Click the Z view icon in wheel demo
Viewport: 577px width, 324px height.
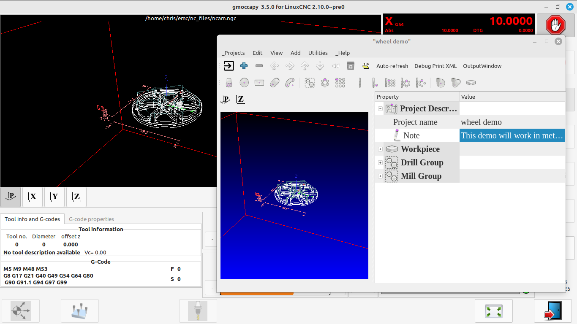(x=240, y=99)
